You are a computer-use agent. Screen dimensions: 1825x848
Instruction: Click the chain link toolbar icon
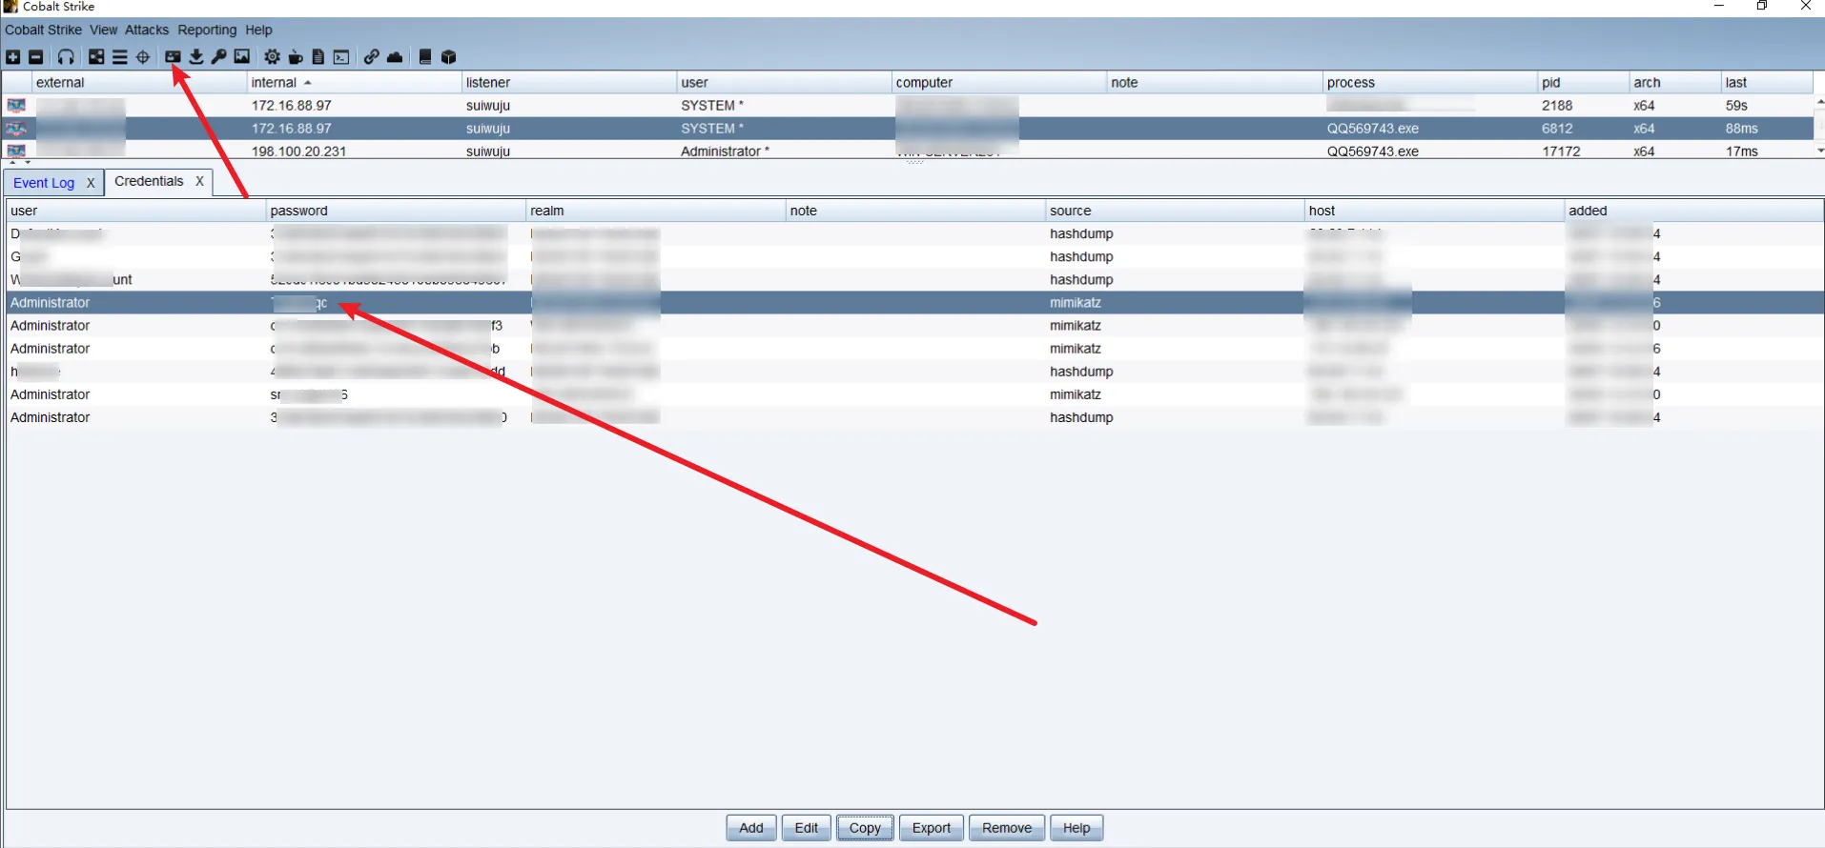pos(371,57)
